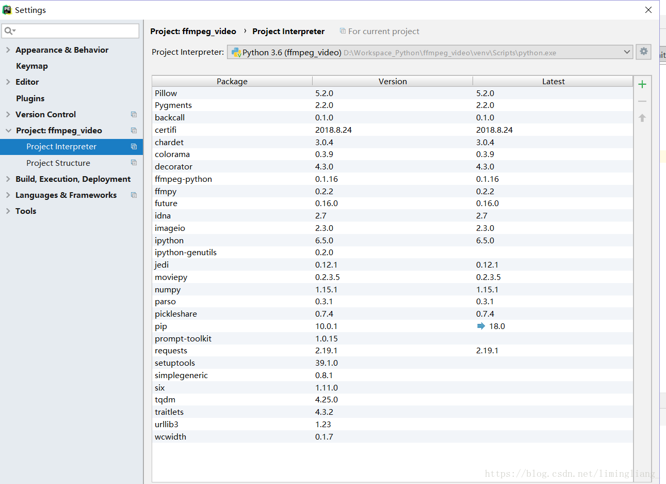666x484 pixels.
Task: Click the PyCharm icon in the title bar
Action: click(7, 10)
